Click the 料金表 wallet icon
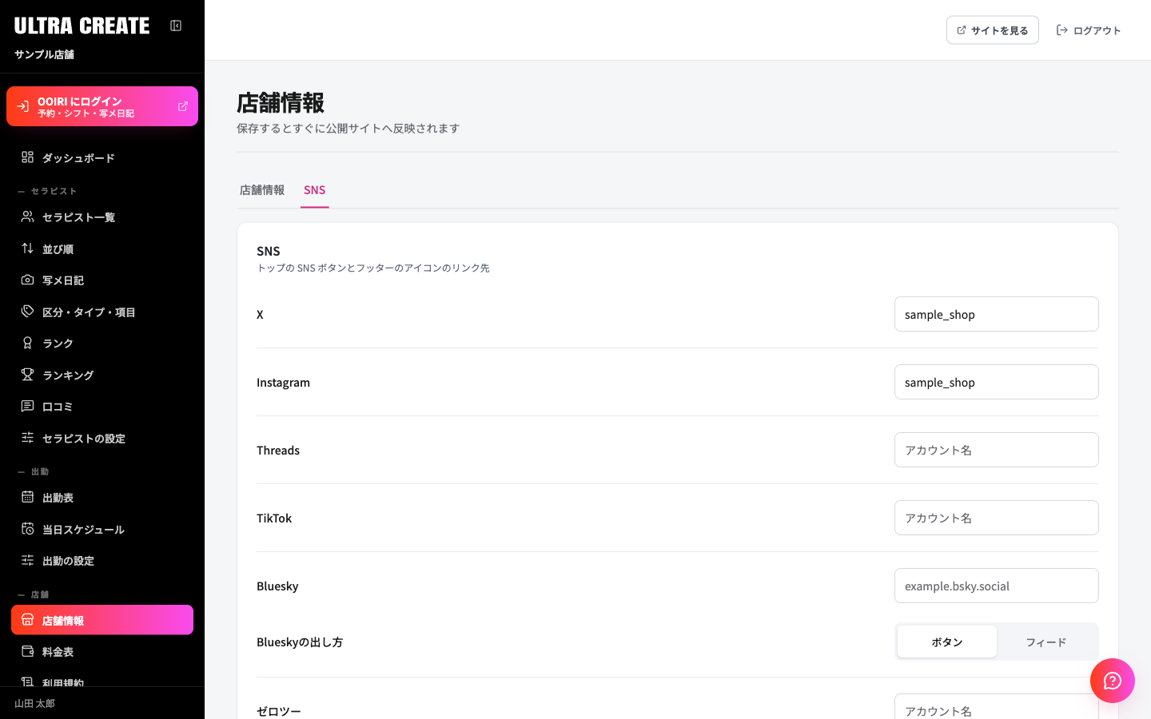This screenshot has height=719, width=1151. pyautogui.click(x=27, y=651)
